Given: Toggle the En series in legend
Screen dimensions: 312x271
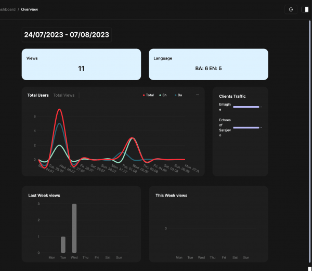Looking at the screenshot, I should tap(163, 95).
